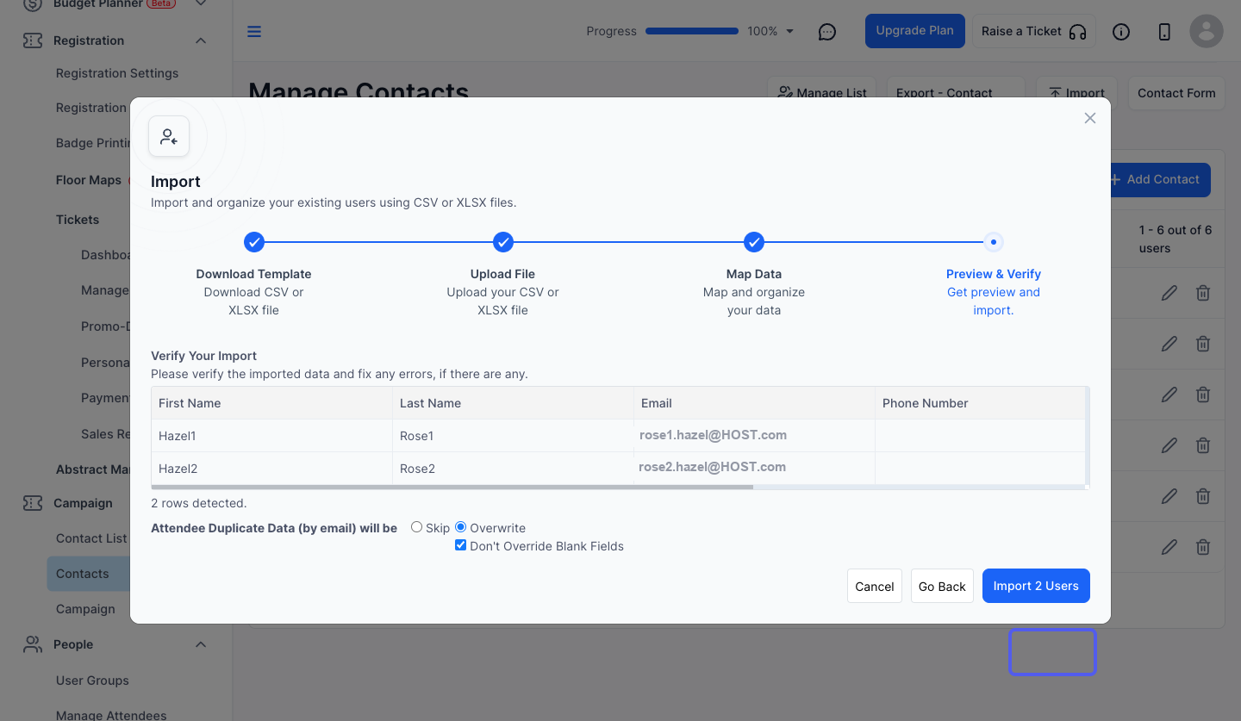
Task: Select the Skip radio option
Action: pos(416,527)
